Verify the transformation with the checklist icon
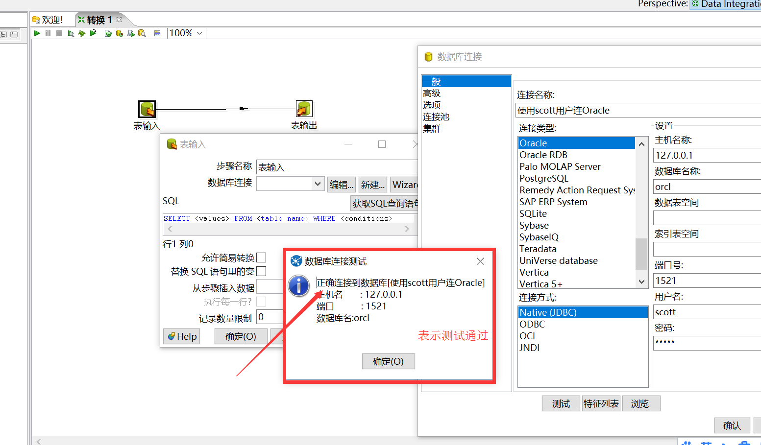 click(108, 33)
